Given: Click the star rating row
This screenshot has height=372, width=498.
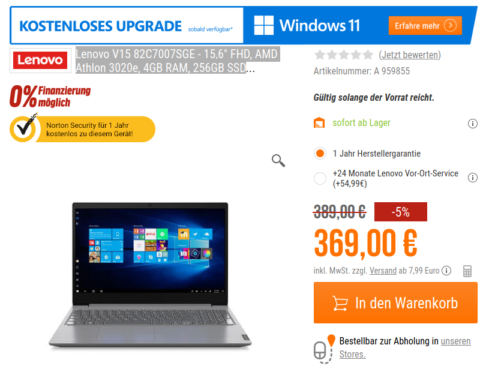Looking at the screenshot, I should tap(344, 55).
